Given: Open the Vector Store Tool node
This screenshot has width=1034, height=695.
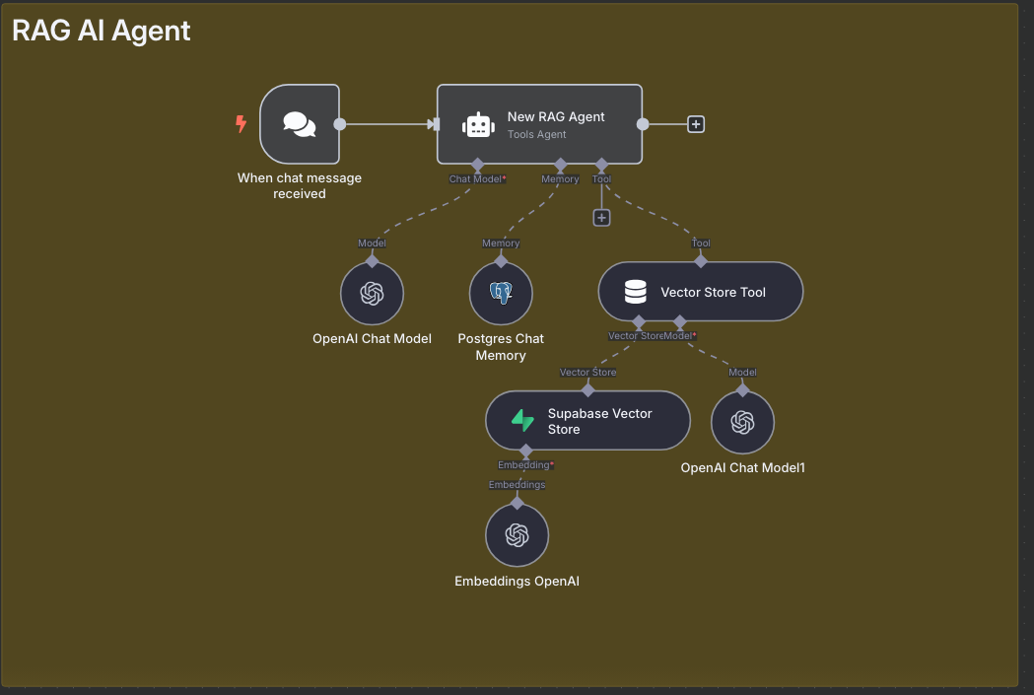Looking at the screenshot, I should 700,292.
